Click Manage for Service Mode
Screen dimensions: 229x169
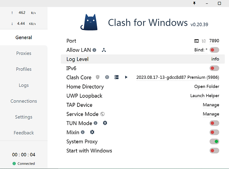pyautogui.click(x=211, y=114)
